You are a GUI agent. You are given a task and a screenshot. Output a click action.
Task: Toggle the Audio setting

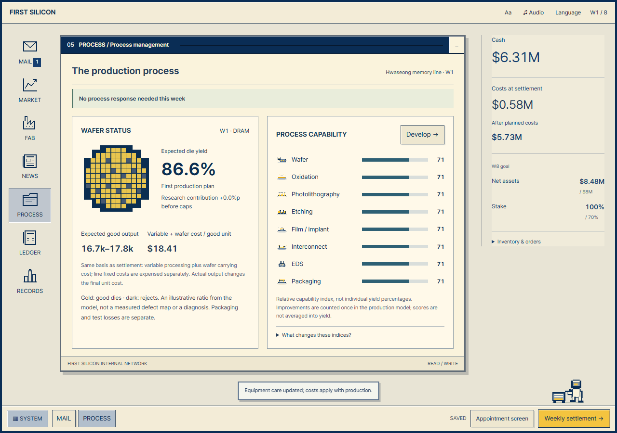point(533,13)
